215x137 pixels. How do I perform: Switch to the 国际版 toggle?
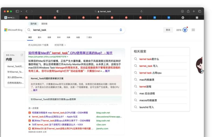pyautogui.click(x=44, y=24)
